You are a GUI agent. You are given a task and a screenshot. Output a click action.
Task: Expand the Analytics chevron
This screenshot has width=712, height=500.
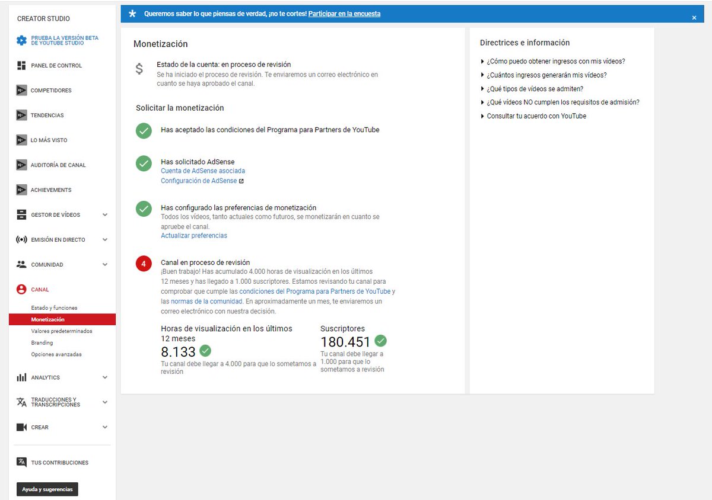point(105,377)
